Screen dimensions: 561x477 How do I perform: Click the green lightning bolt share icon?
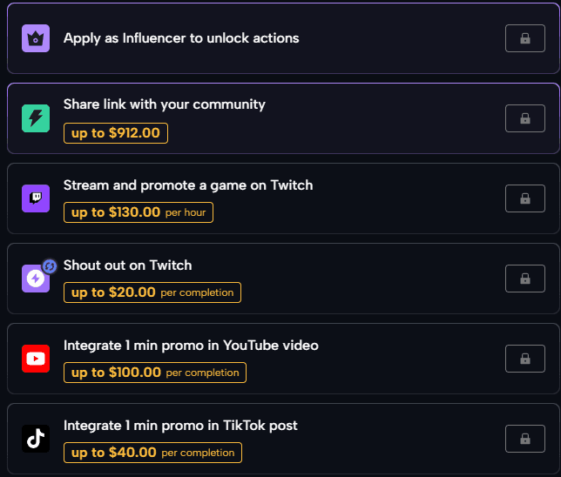coord(36,118)
